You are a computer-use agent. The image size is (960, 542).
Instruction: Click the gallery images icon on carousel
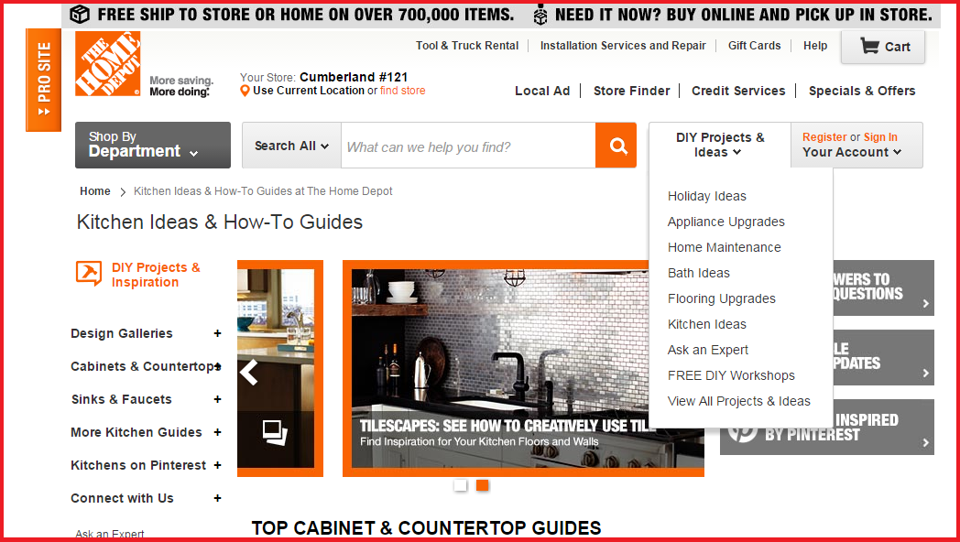pos(275,430)
